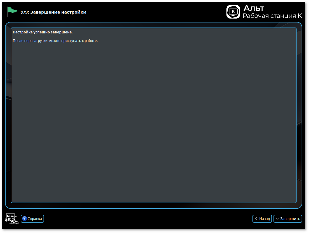The width and height of the screenshot is (309, 233).
Task: Click the left chevron on Назад button
Action: click(256, 219)
